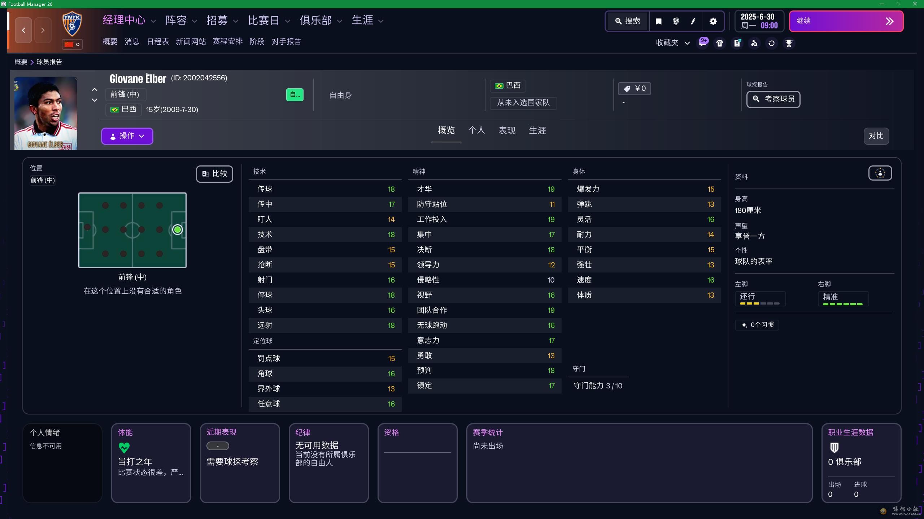Open the YNYK club badge

point(72,24)
